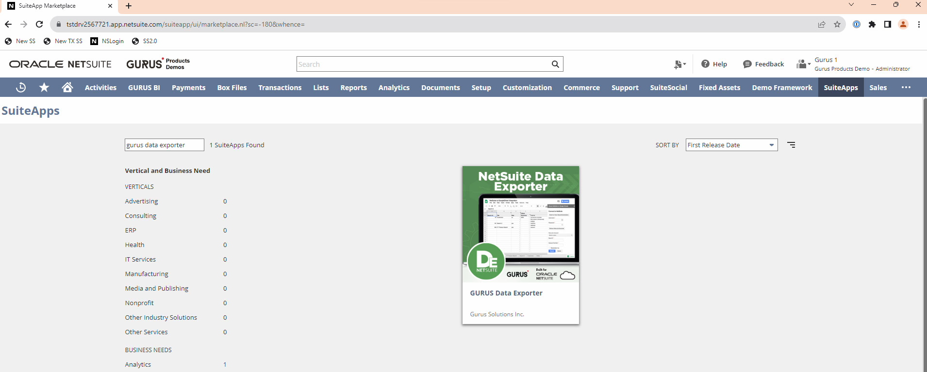927x372 pixels.
Task: Open the Fixed Assets menu
Action: coord(719,88)
